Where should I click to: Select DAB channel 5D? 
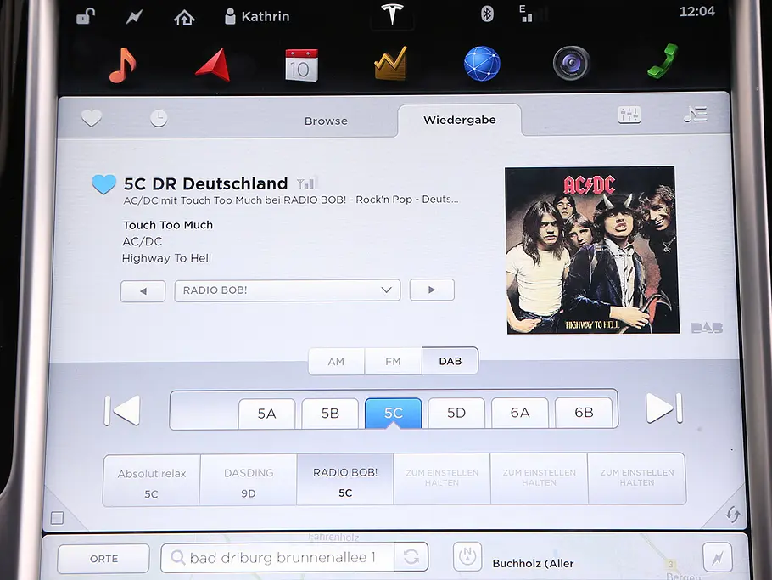pos(456,413)
